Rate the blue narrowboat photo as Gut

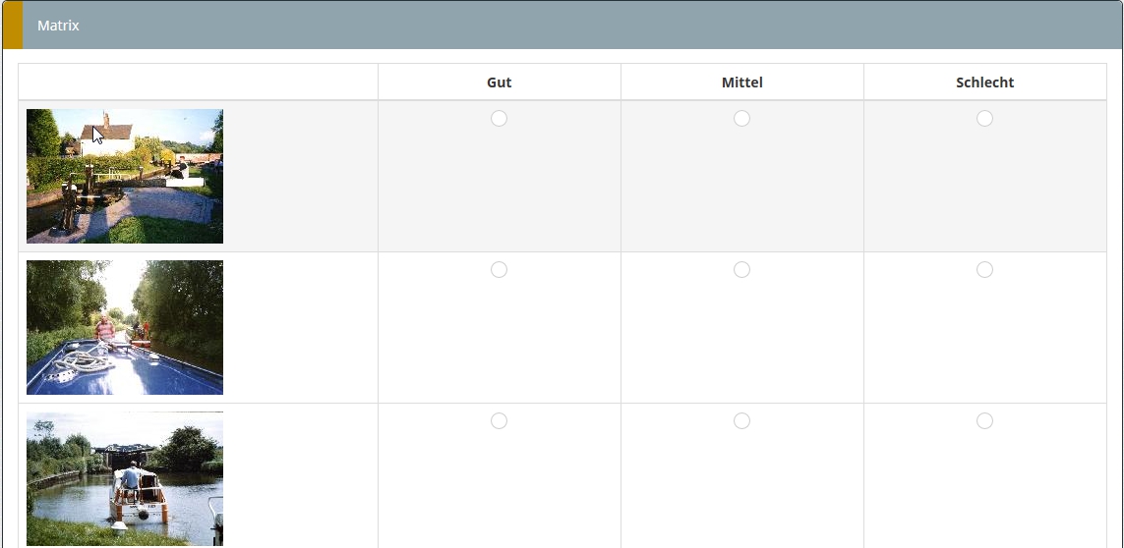pyautogui.click(x=499, y=270)
